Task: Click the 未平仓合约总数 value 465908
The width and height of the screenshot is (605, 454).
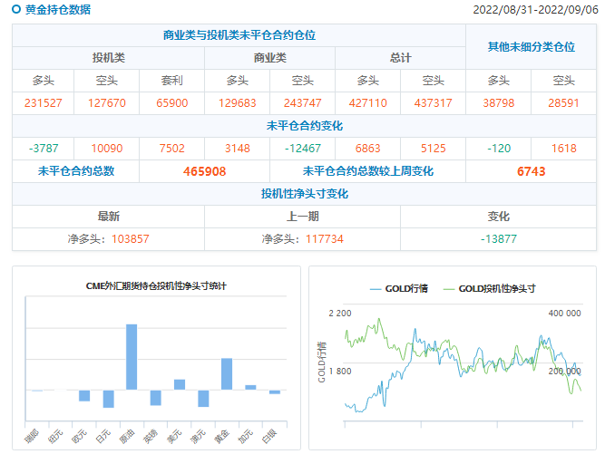Action: coord(204,171)
